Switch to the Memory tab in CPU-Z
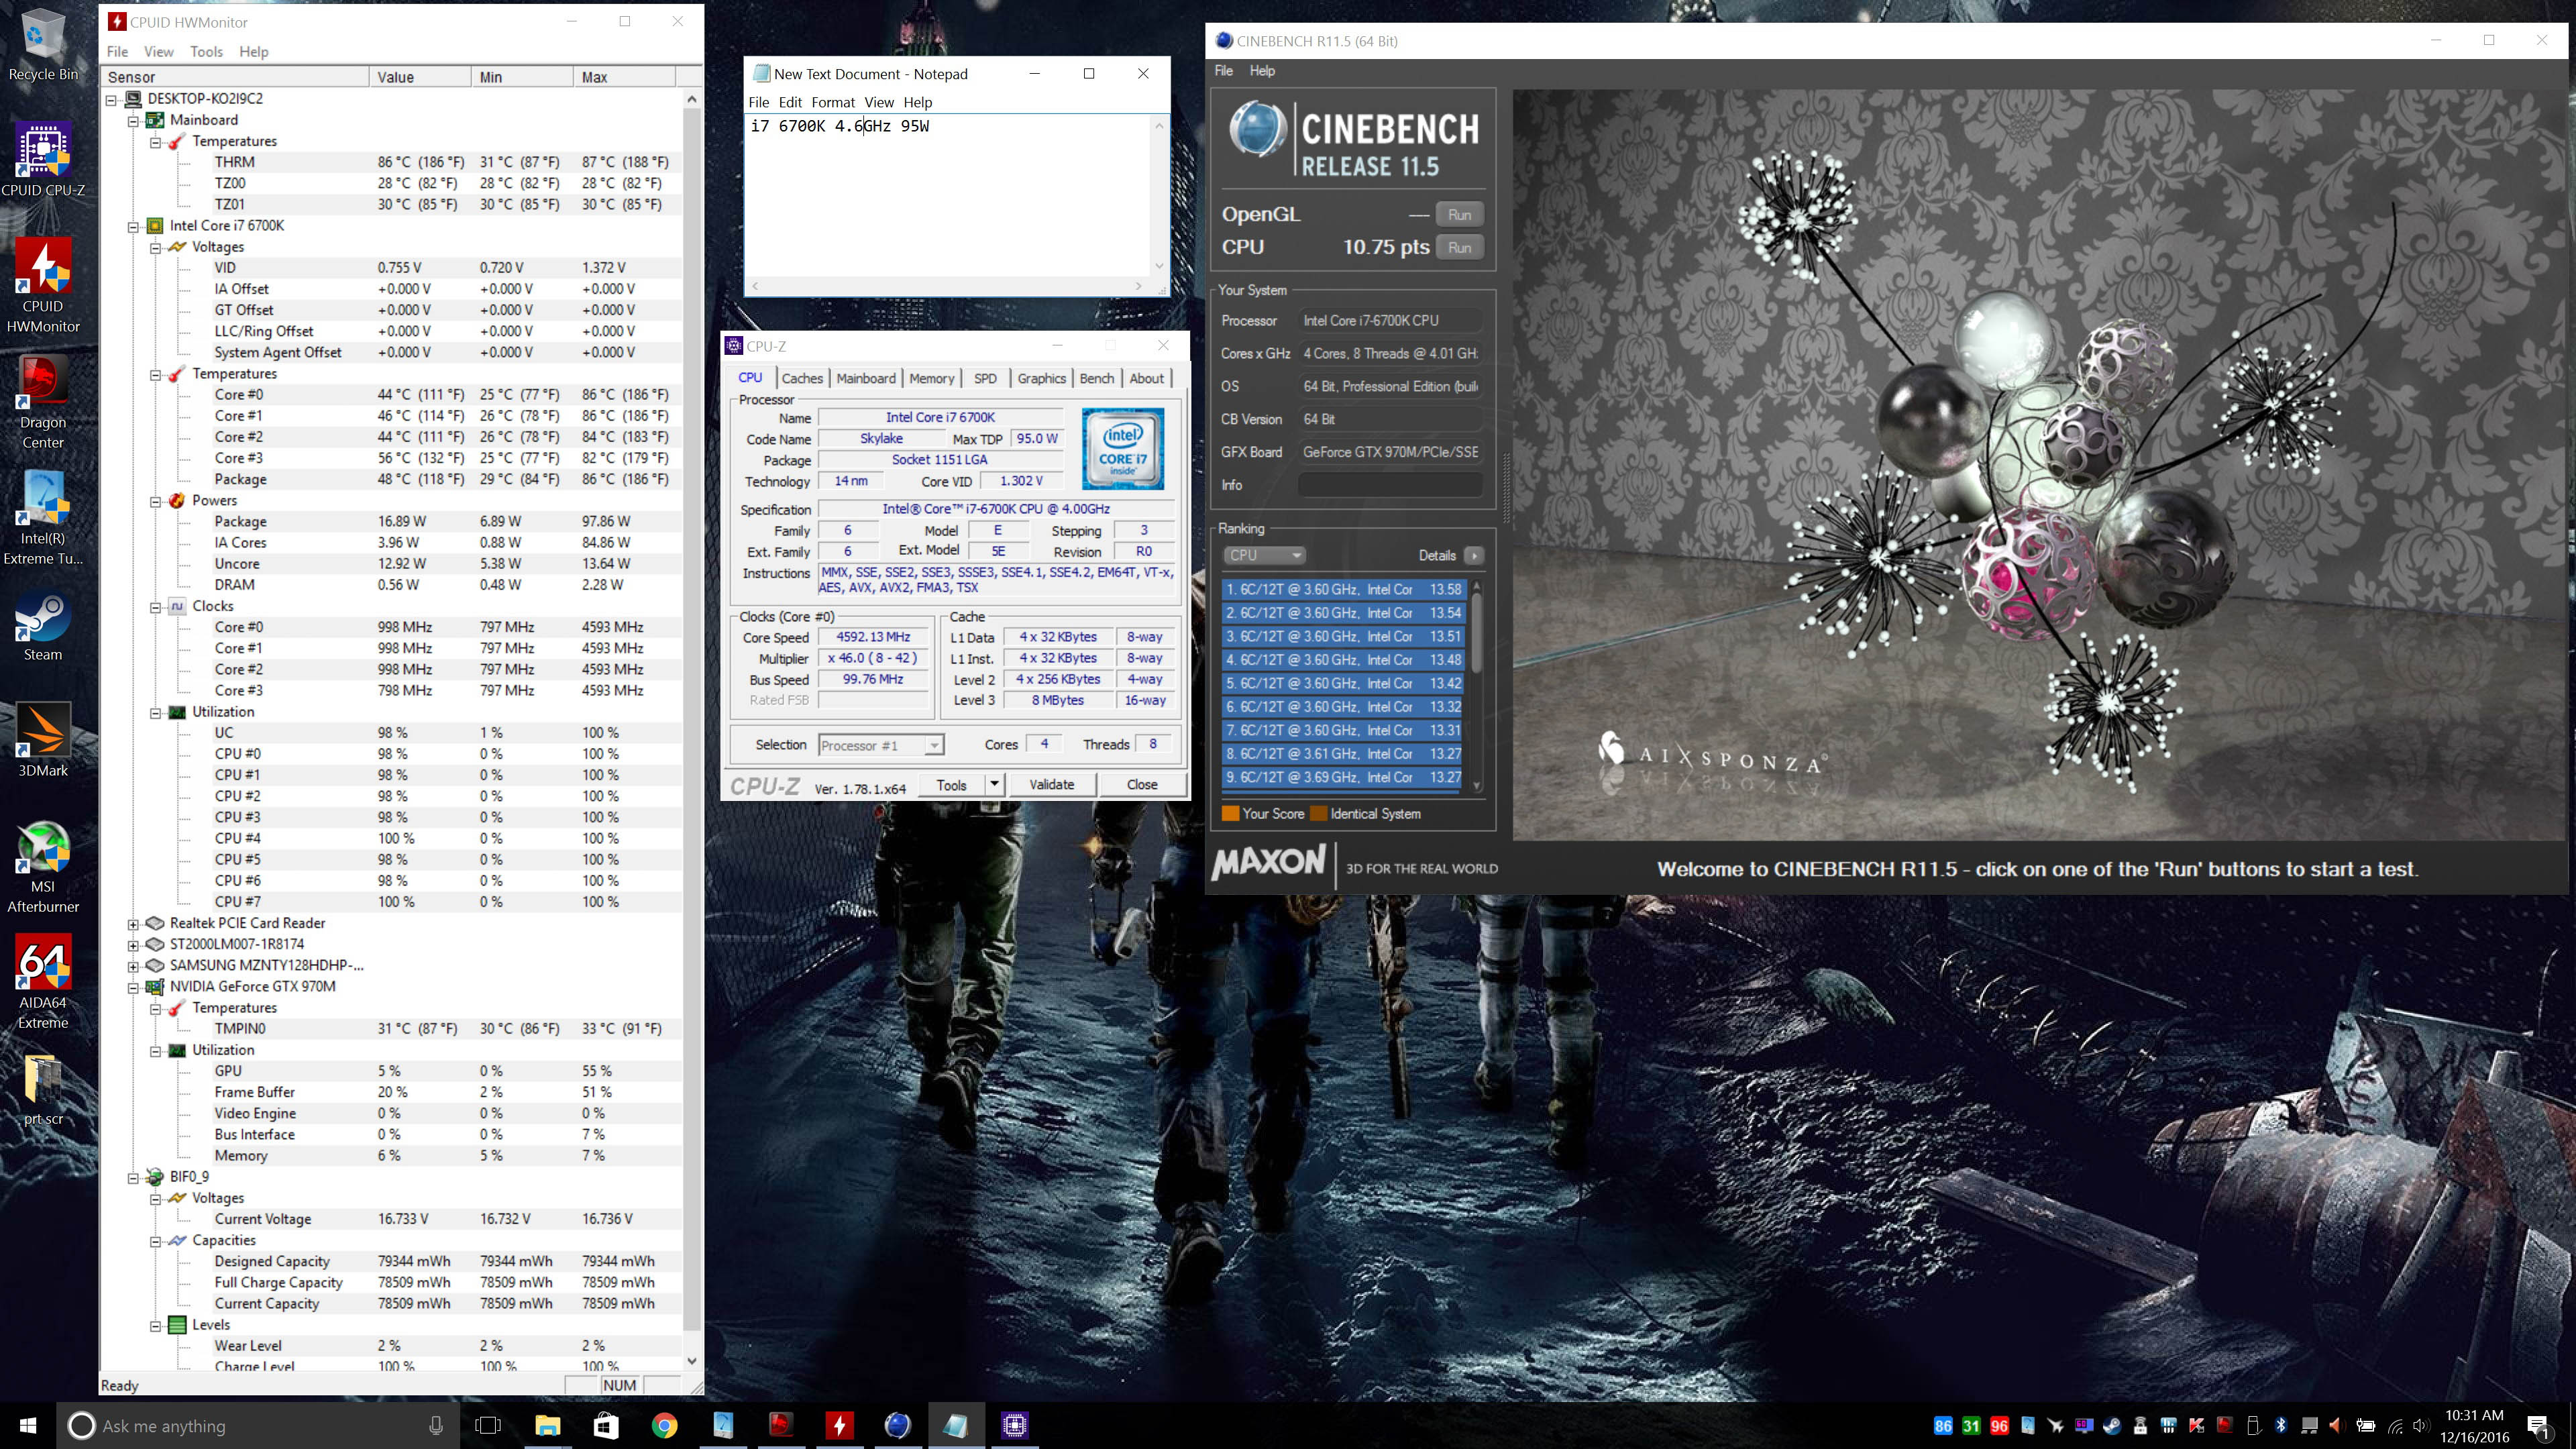The height and width of the screenshot is (1449, 2576). (931, 378)
